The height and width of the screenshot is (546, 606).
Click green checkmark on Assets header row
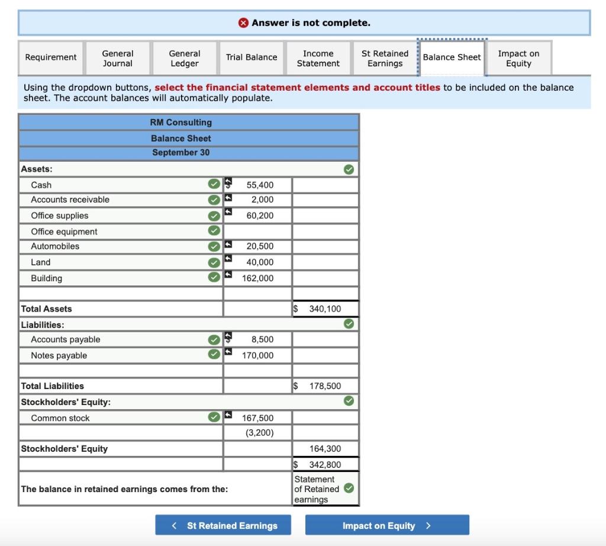pos(349,169)
